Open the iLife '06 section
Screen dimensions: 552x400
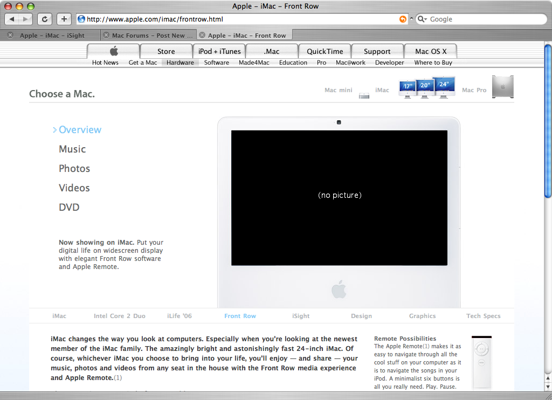tap(180, 316)
